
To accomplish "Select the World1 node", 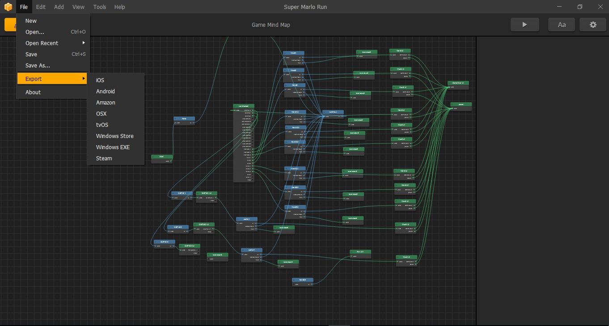I will [294, 58].
